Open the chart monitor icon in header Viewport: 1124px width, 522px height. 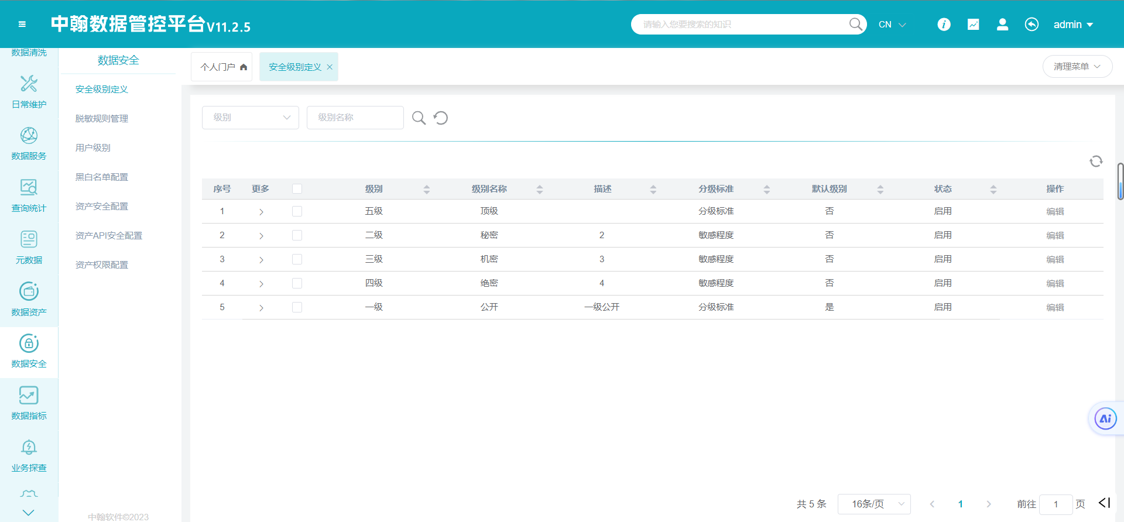(x=973, y=25)
